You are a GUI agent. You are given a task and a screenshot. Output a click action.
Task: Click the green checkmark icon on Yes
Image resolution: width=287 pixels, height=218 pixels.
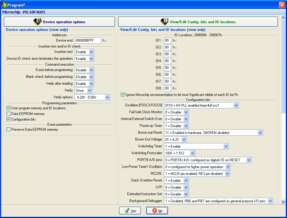127,211
